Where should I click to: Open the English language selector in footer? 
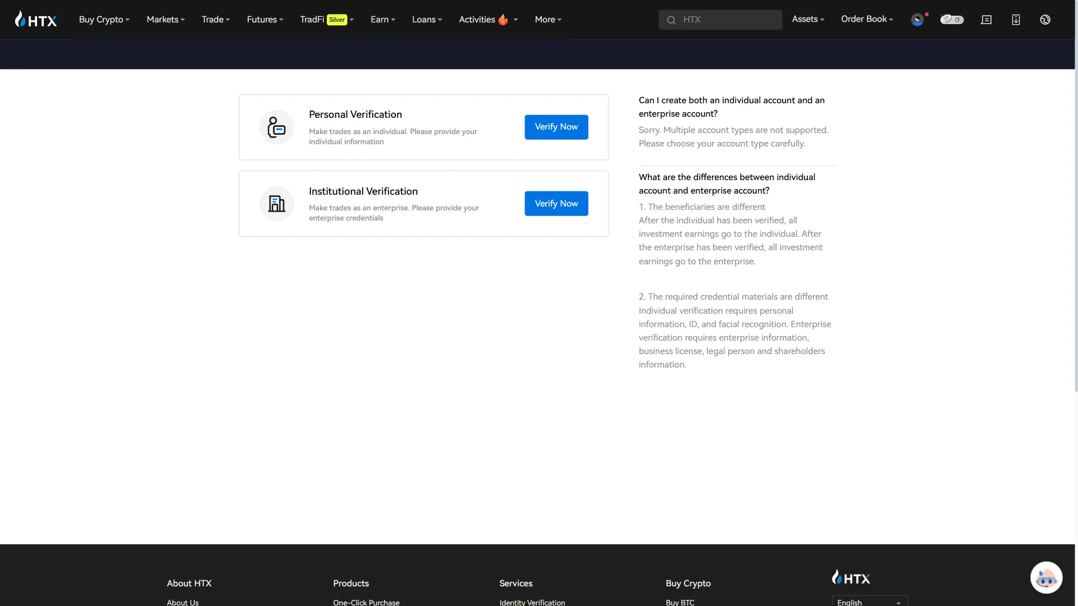[x=869, y=602]
